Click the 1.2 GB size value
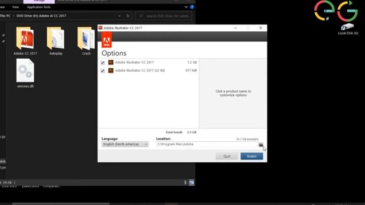Screen dimensions: 365x205 [192, 62]
